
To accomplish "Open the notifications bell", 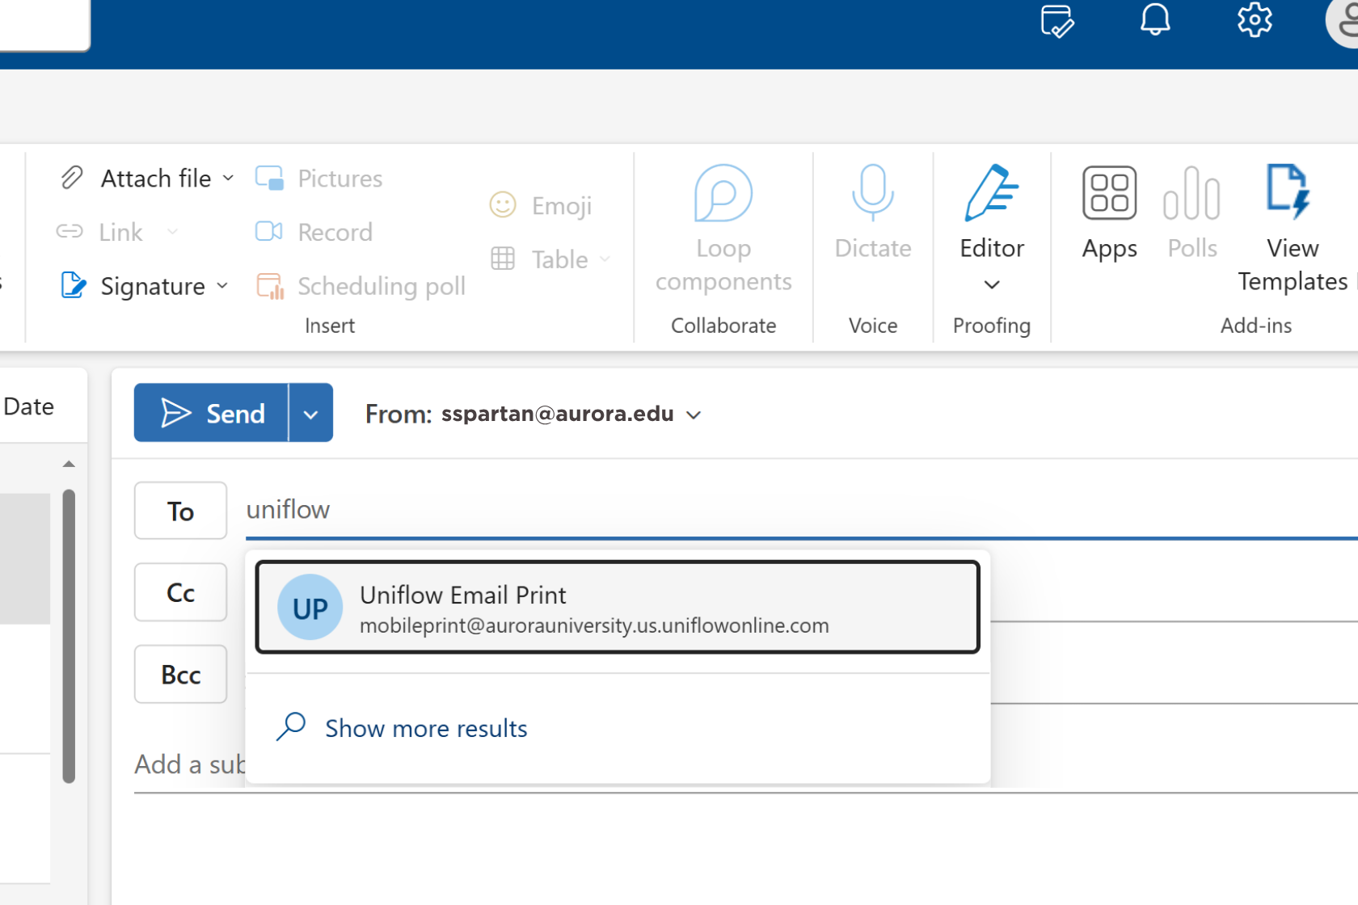I will tap(1155, 19).
